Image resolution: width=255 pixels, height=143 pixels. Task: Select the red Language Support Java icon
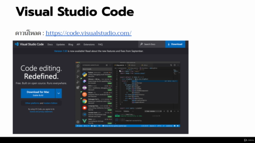coord(84,108)
